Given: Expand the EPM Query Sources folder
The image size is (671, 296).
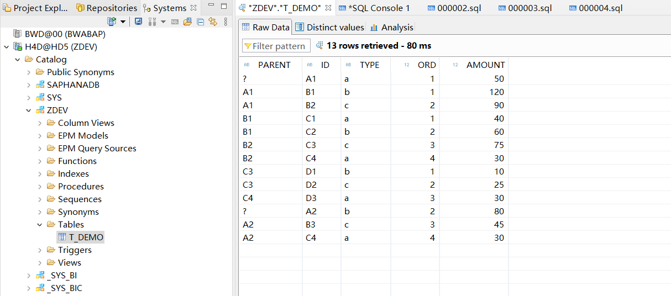Looking at the screenshot, I should click(40, 149).
